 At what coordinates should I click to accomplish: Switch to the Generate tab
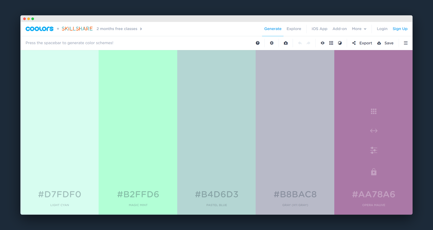(x=273, y=29)
